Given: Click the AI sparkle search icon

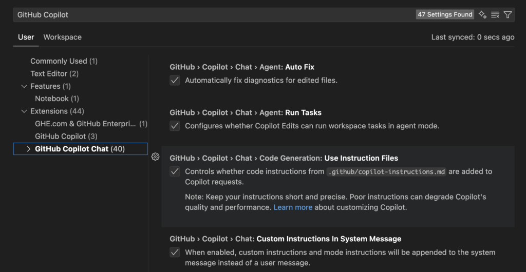Looking at the screenshot, I should coord(482,15).
